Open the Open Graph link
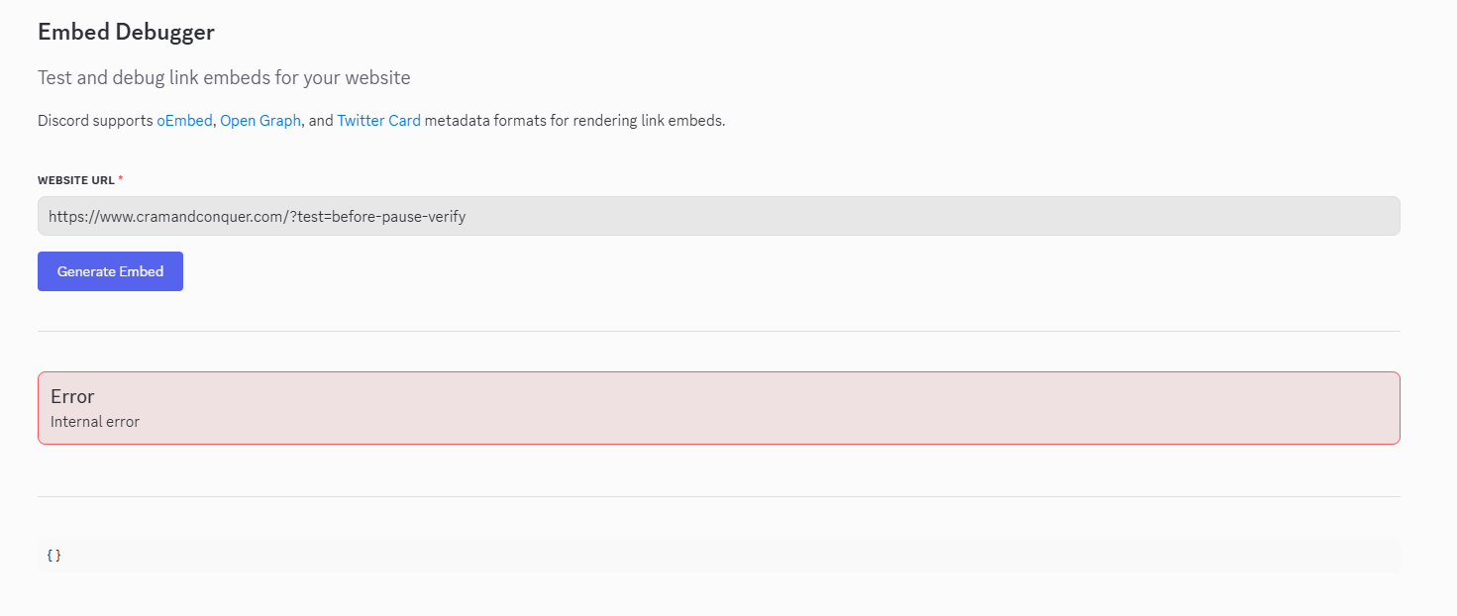Image resolution: width=1457 pixels, height=616 pixels. pyautogui.click(x=260, y=121)
